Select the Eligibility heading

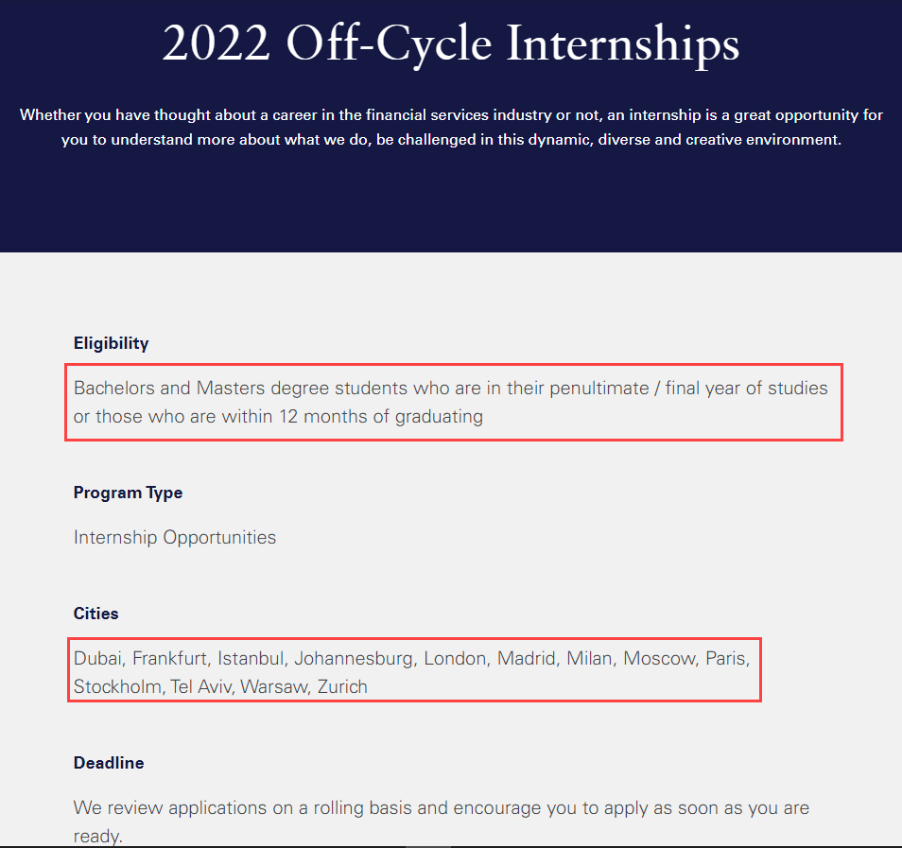(111, 343)
